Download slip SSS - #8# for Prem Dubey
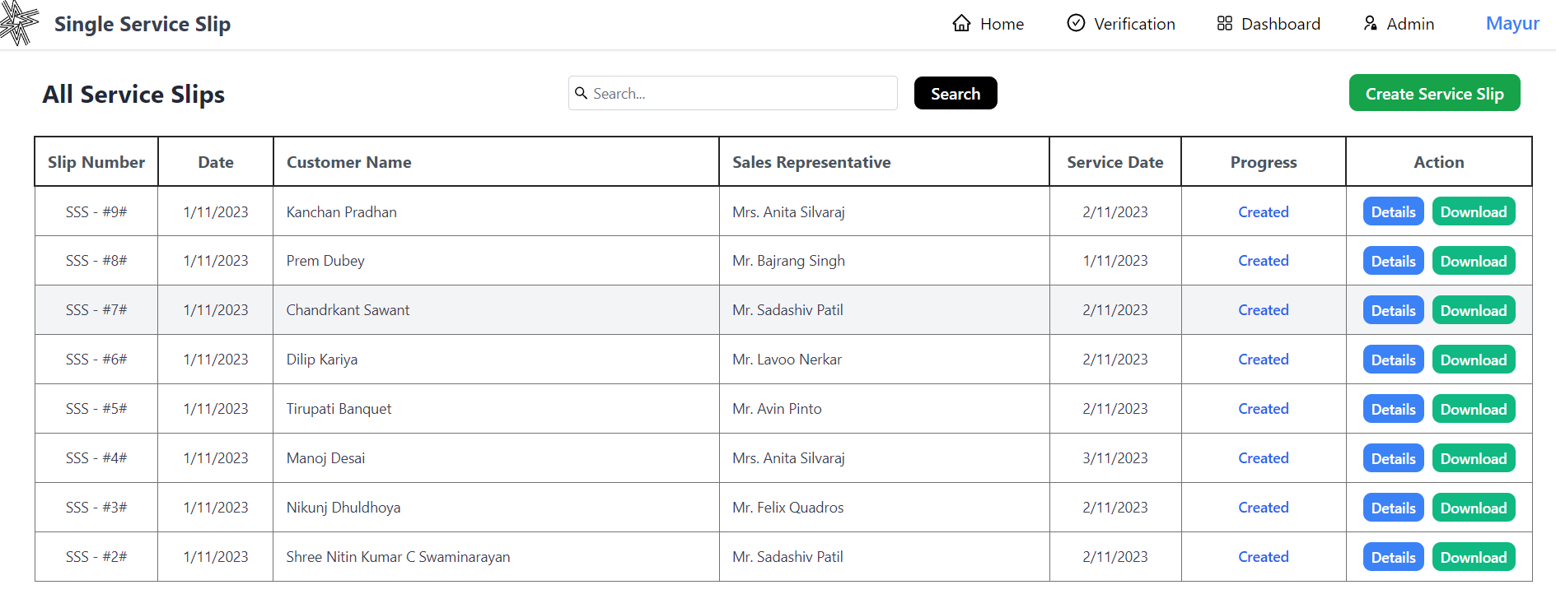 click(x=1473, y=261)
